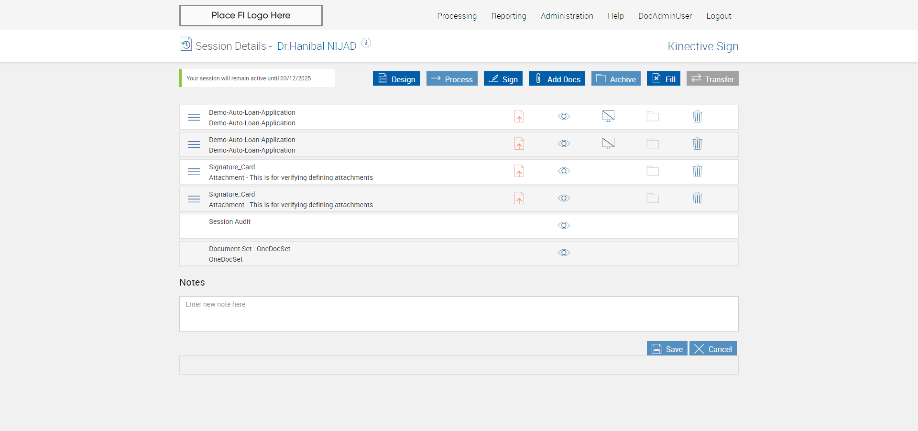Screen dimensions: 918x431
Task: Click the drag handle on first Signature_Card row
Action: 194,172
